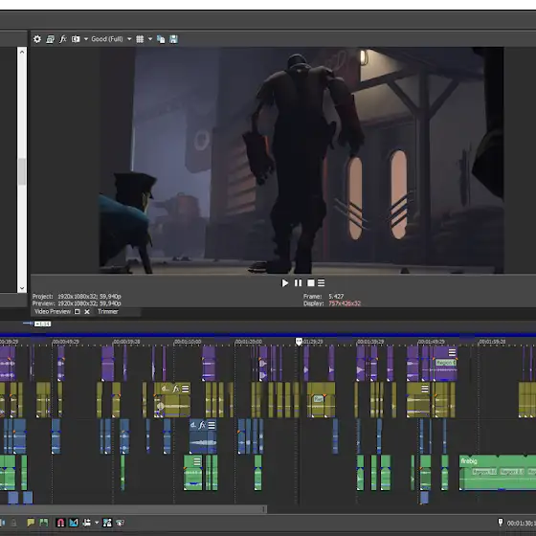536x536 pixels.
Task: Click Preview on External Monitor icon
Action: tap(50, 39)
